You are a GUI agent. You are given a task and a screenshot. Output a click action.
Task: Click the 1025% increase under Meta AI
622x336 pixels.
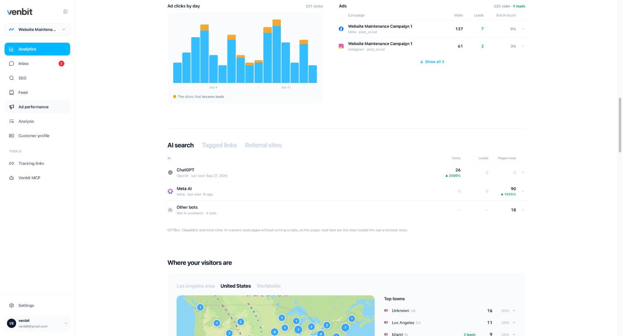[x=508, y=194]
